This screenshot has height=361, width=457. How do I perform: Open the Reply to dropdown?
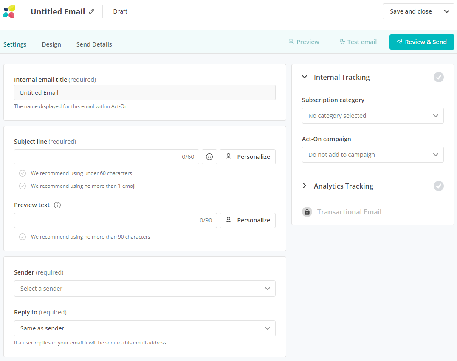(x=144, y=328)
